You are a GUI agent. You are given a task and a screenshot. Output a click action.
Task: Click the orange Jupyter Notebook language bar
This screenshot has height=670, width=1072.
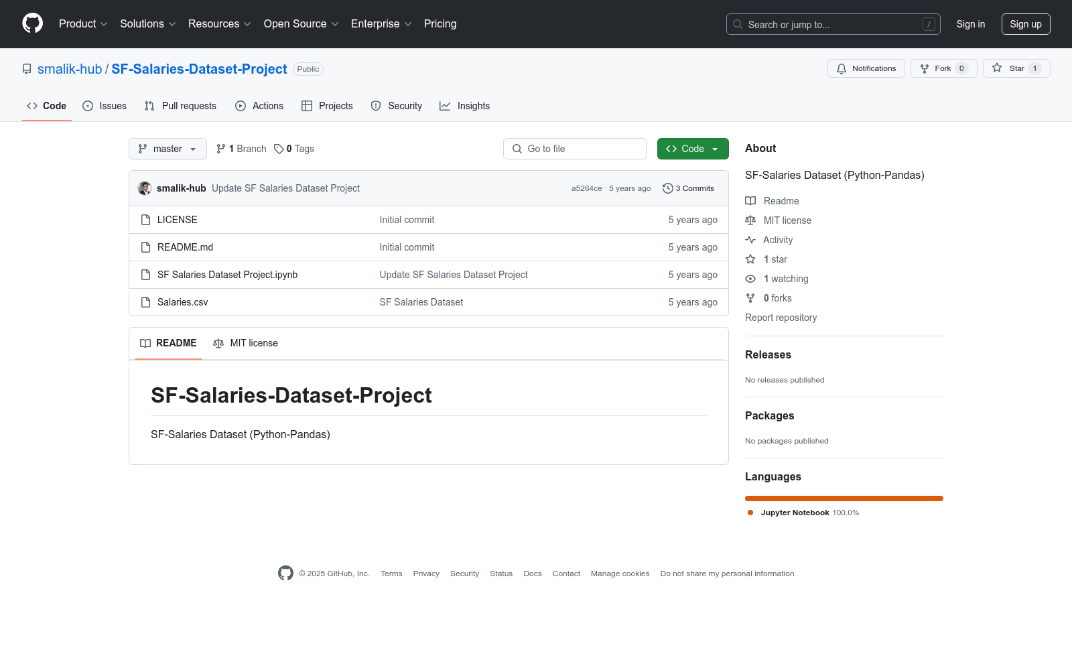point(844,498)
